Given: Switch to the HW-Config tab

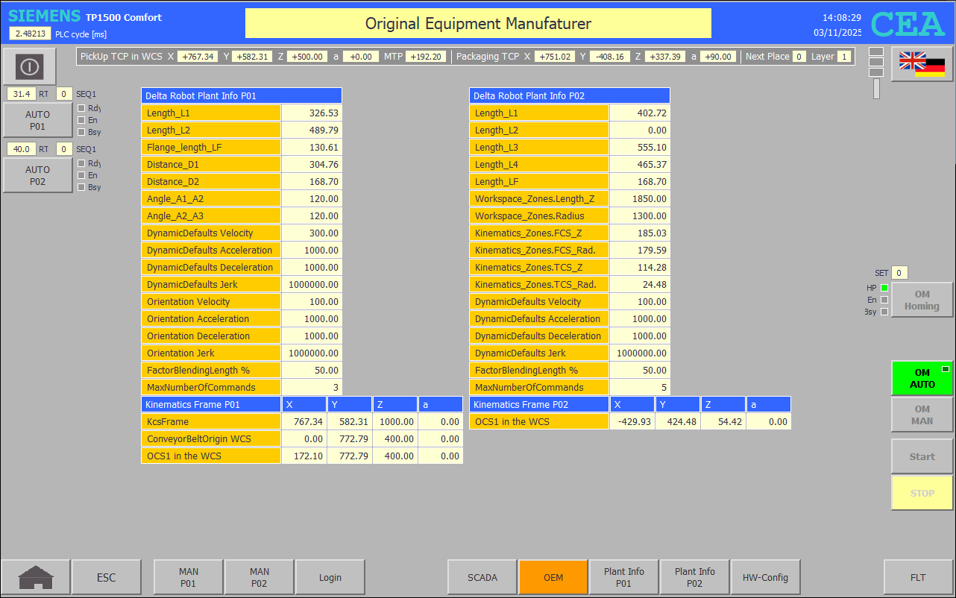Looking at the screenshot, I should 765,577.
